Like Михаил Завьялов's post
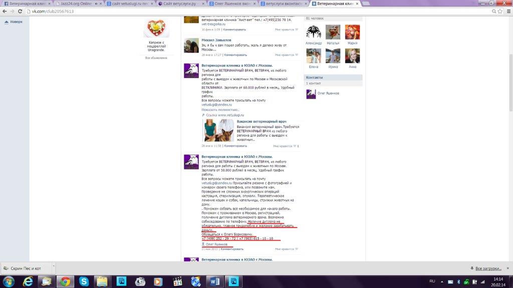The width and height of the screenshot is (513, 288). pyautogui.click(x=287, y=55)
